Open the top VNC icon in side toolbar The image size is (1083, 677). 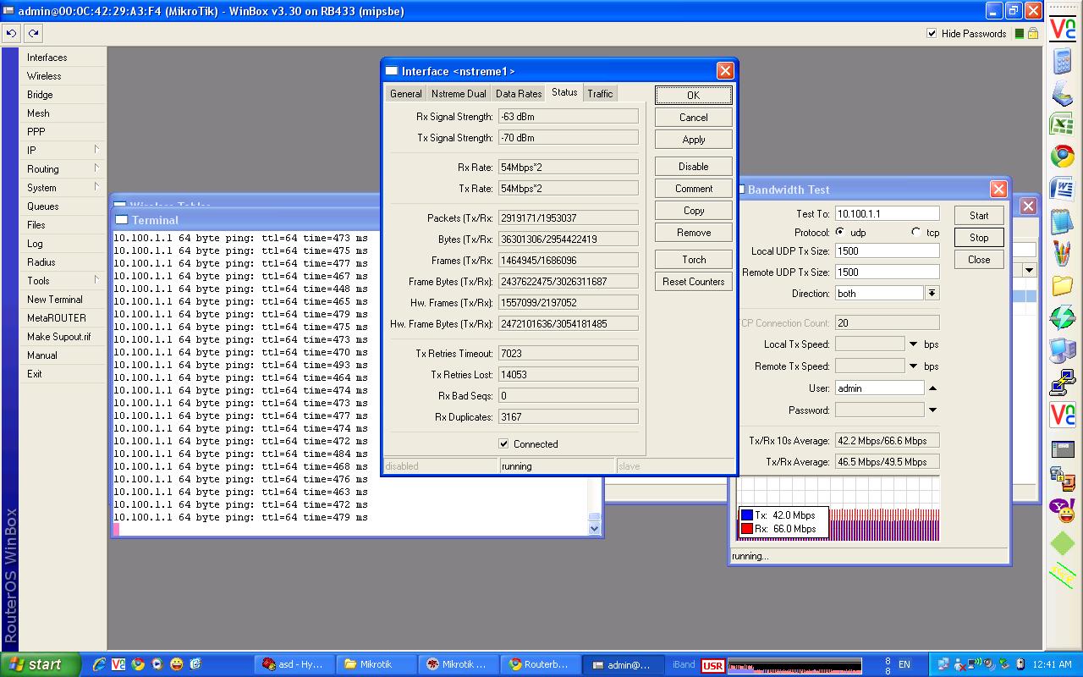point(1062,28)
